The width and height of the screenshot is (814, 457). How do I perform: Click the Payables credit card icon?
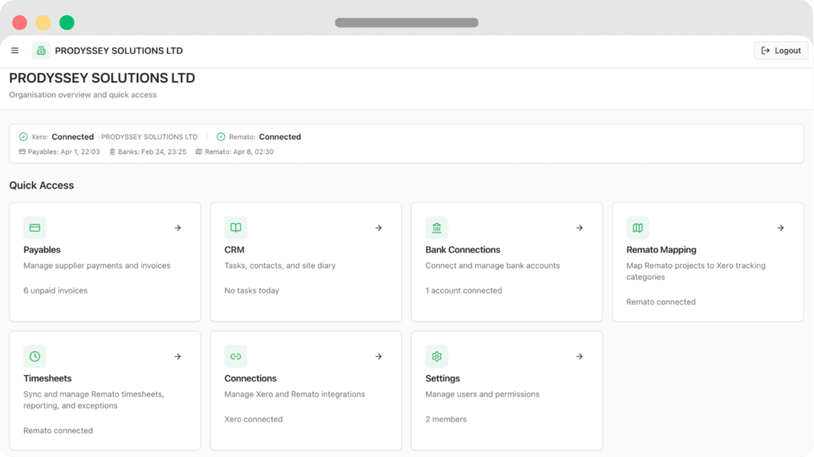click(35, 228)
